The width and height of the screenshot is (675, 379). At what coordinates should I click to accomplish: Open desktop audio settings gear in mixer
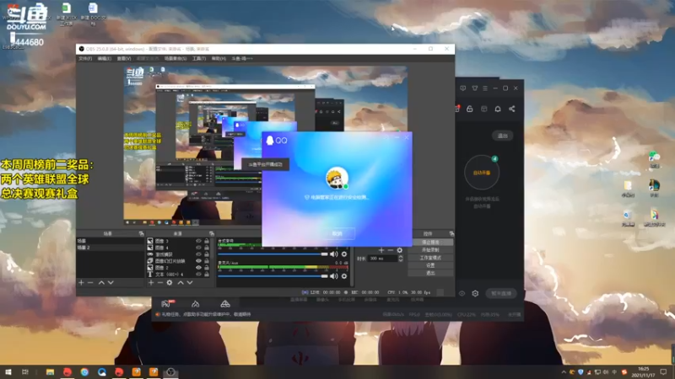[344, 254]
